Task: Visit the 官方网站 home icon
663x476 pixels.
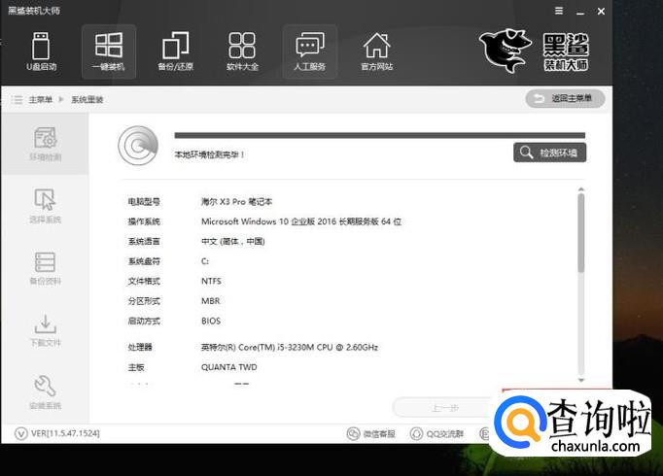Action: 377,51
